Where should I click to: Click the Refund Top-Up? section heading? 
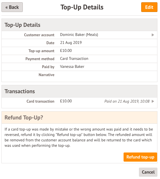pyautogui.click(x=24, y=118)
